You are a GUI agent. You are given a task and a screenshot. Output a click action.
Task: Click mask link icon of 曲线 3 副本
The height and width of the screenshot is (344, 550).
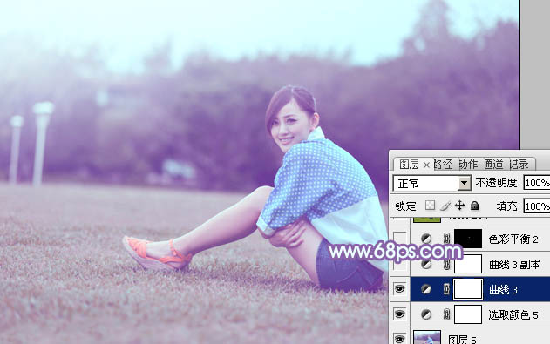click(x=446, y=264)
